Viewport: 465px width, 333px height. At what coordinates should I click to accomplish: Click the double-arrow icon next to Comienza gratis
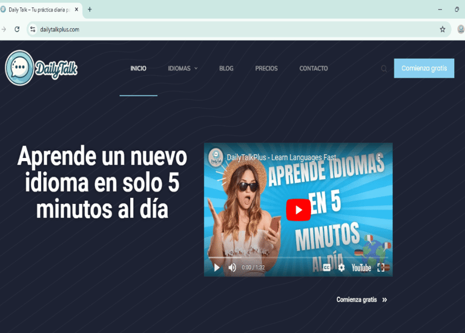384,300
